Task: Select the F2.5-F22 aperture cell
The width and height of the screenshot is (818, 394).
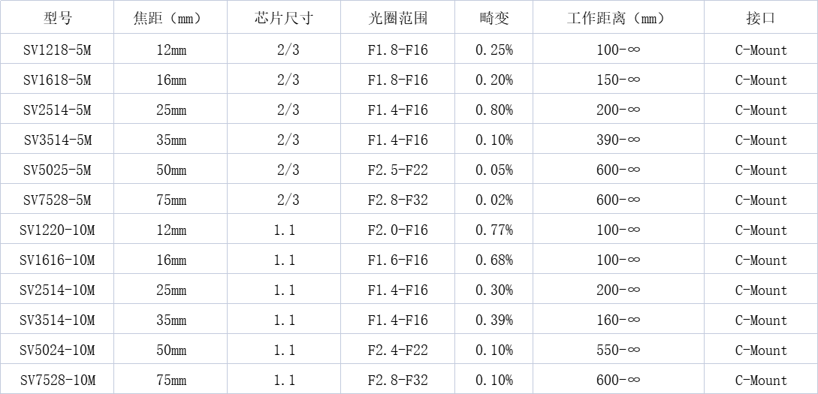Action: [398, 170]
